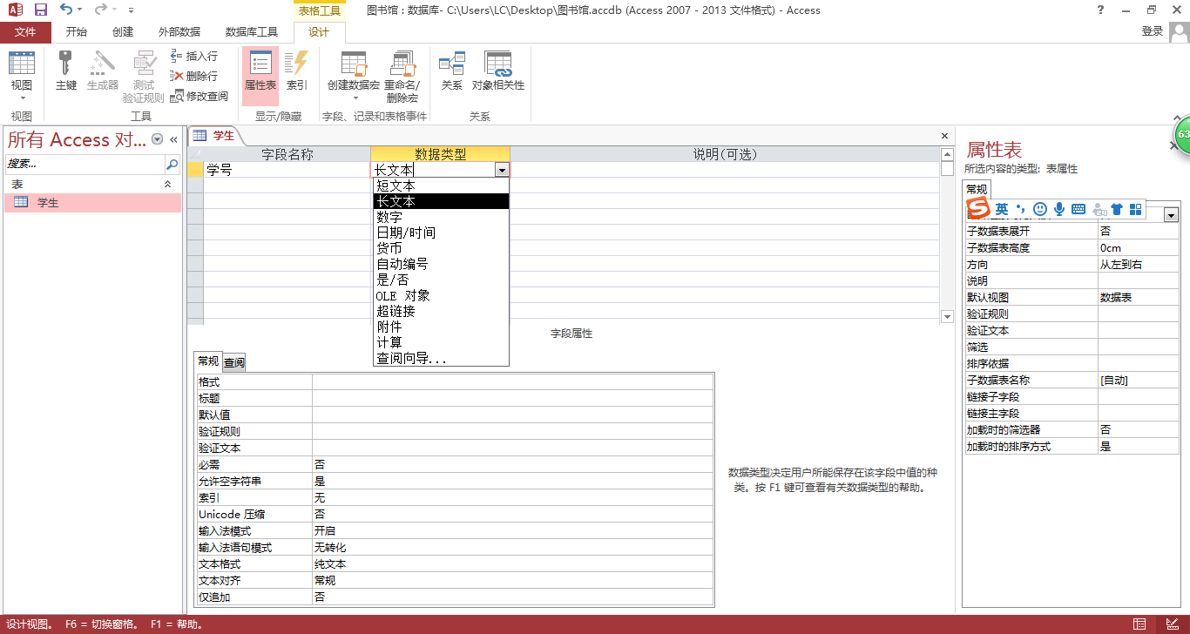Close the 学生 table design tab
The image size is (1190, 634).
(944, 137)
